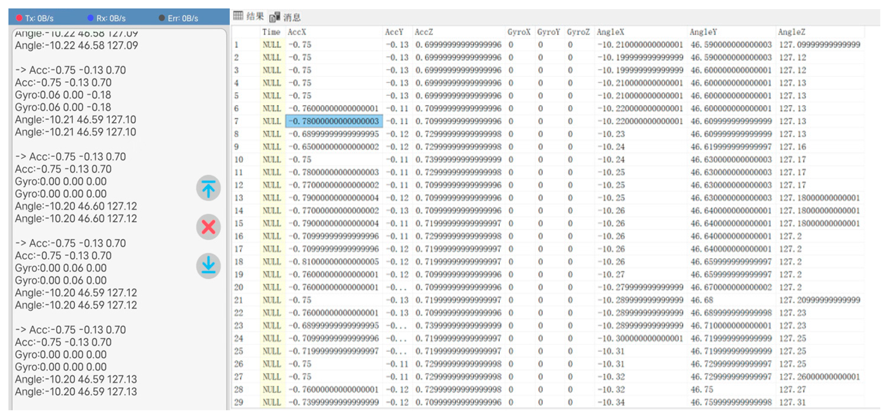Click the red X clear button

click(208, 227)
